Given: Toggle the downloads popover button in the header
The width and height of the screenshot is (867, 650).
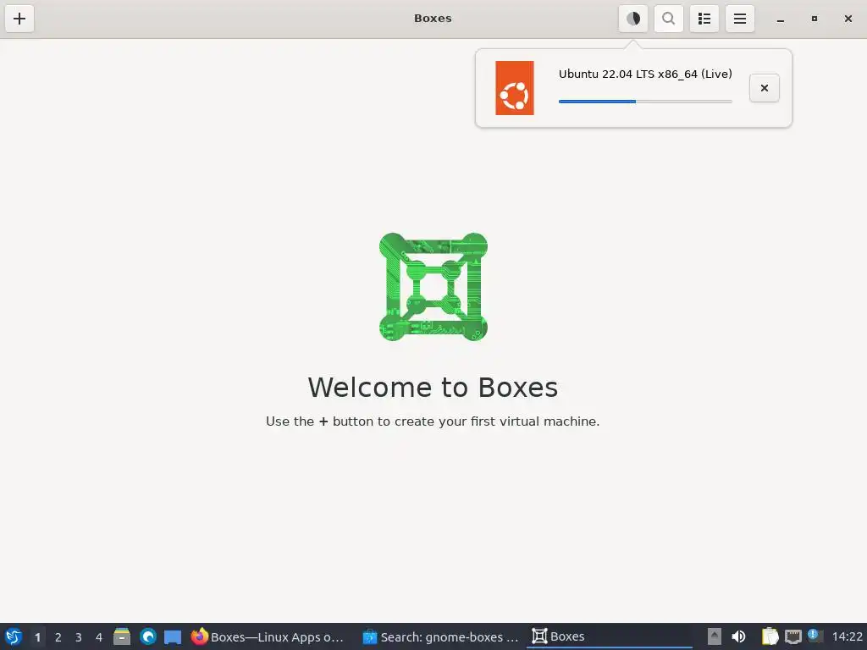Looking at the screenshot, I should coord(633,19).
